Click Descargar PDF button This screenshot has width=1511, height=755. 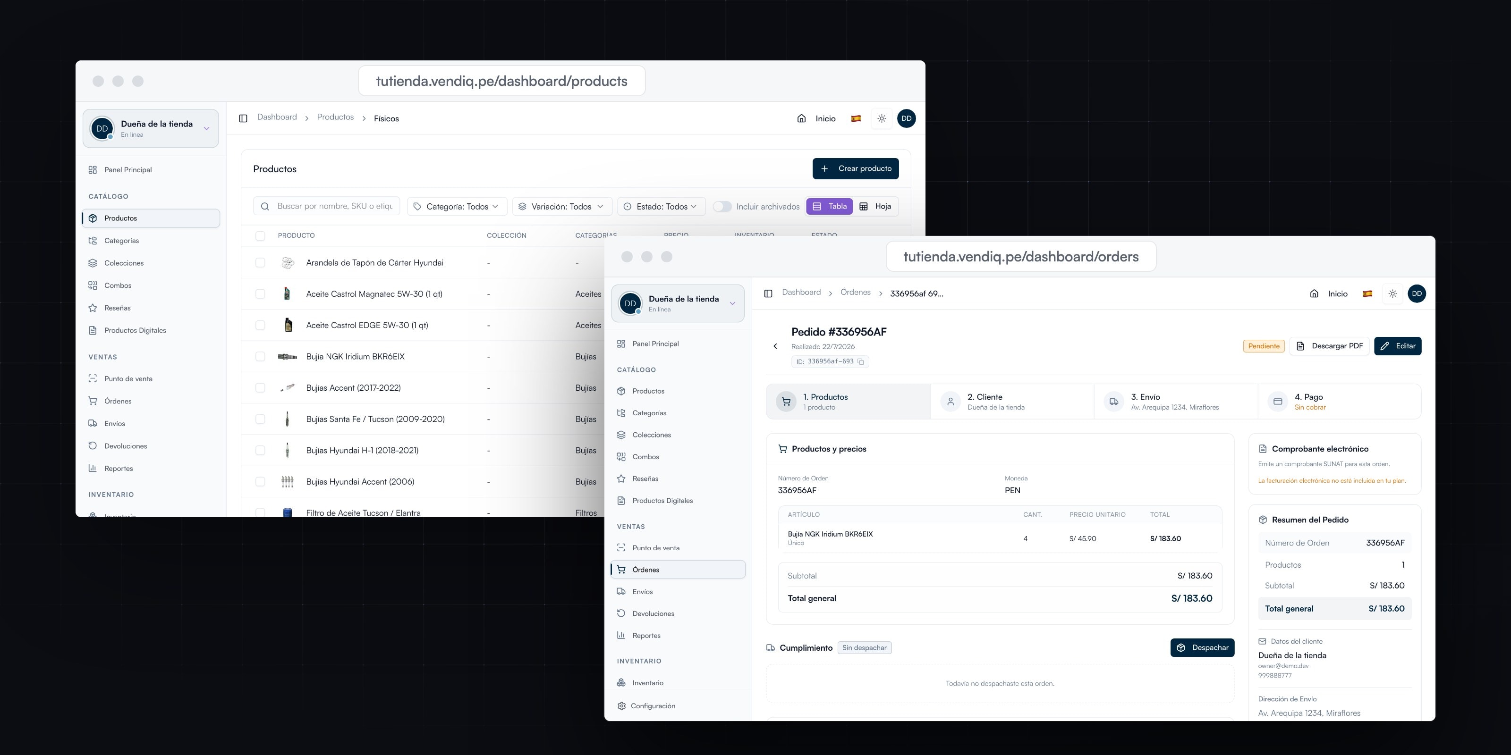tap(1329, 346)
